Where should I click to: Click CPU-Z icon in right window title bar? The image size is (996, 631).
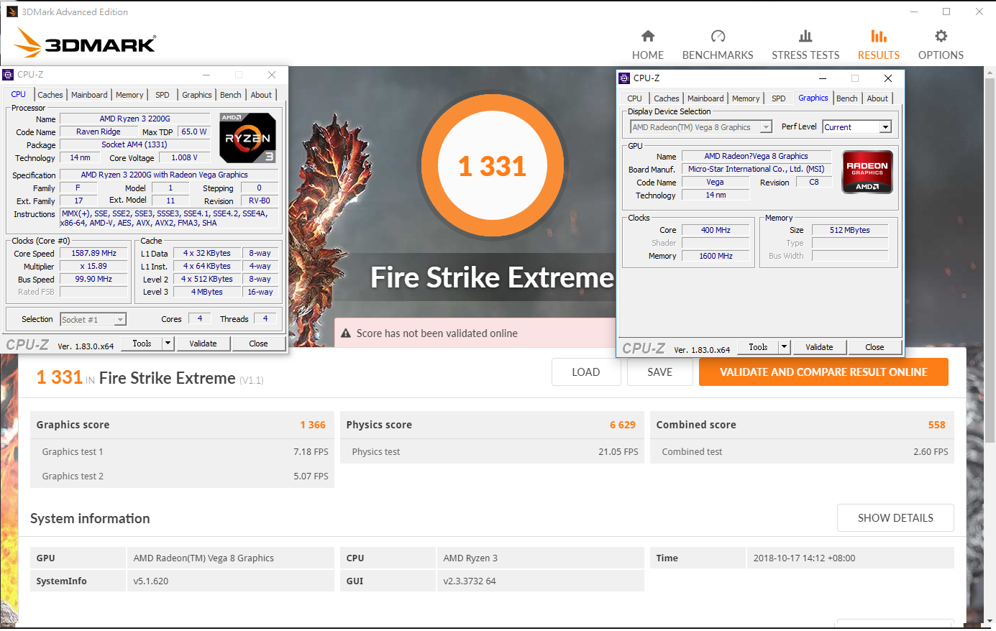point(624,78)
